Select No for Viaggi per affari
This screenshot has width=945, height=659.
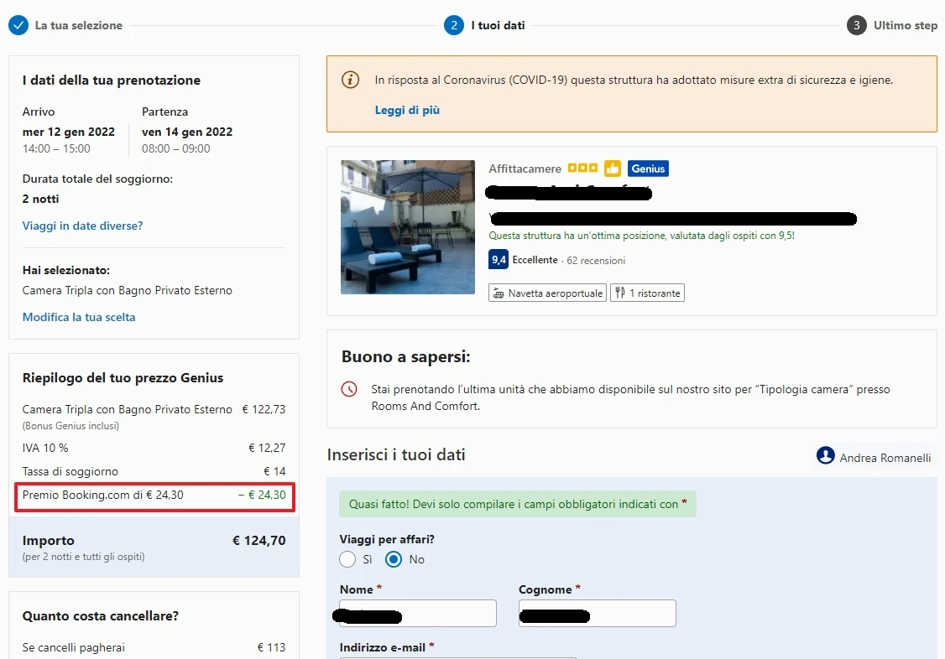click(394, 559)
